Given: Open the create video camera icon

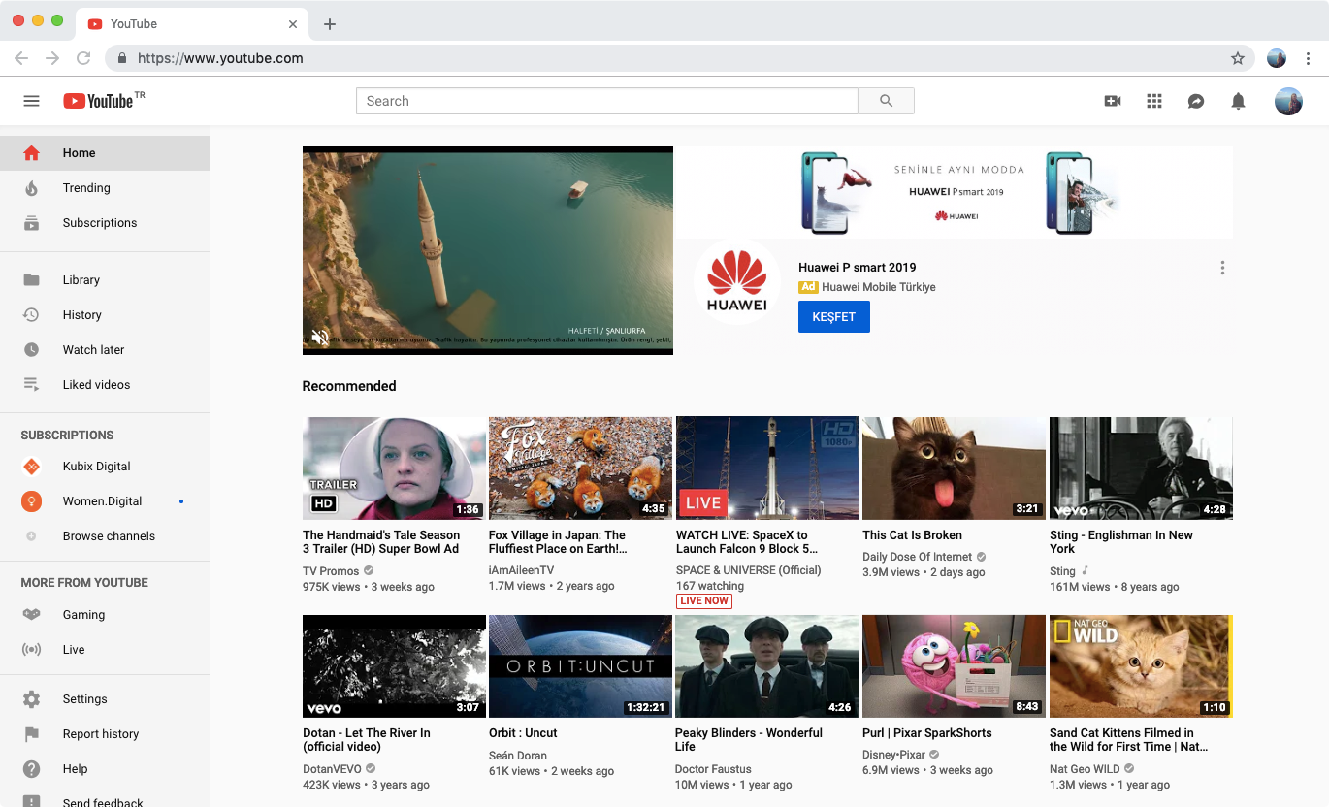Looking at the screenshot, I should (1113, 101).
